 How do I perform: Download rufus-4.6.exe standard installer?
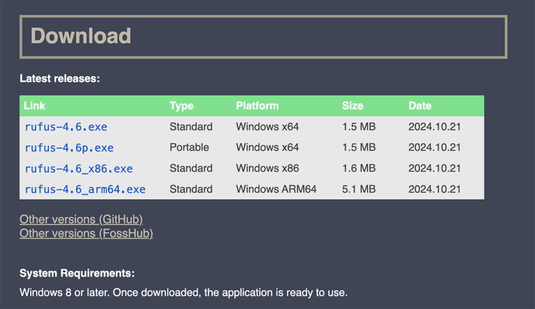tap(66, 127)
